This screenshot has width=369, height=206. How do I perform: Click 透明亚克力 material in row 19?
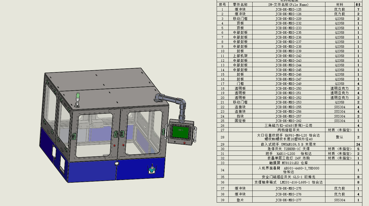[x=339, y=93]
